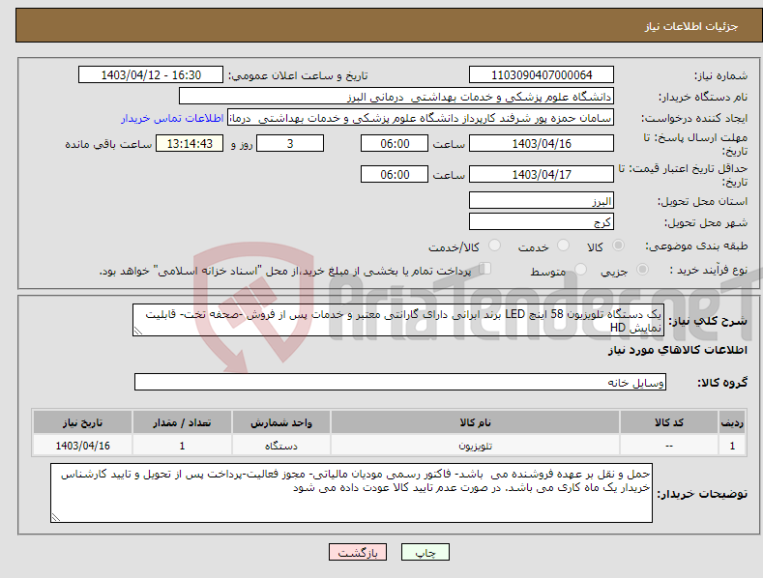Click the response deadline 06:00 time field
763x578 pixels.
pyautogui.click(x=395, y=143)
